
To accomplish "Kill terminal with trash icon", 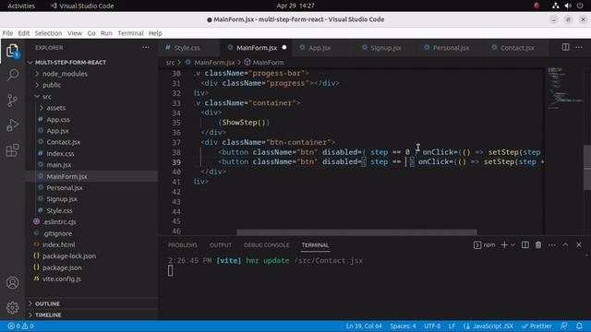I will [x=538, y=245].
